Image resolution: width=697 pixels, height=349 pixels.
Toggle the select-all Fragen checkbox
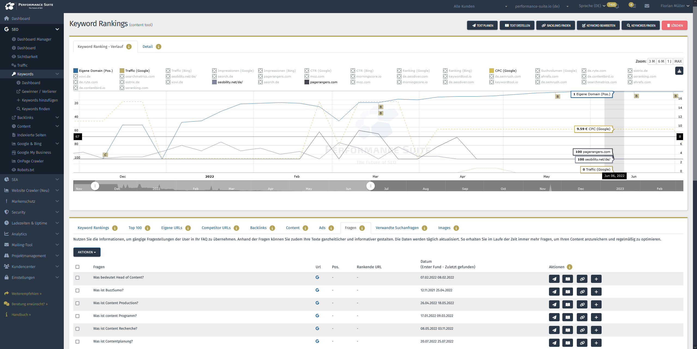tap(77, 267)
